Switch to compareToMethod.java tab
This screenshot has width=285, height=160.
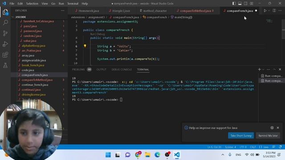click(x=195, y=11)
